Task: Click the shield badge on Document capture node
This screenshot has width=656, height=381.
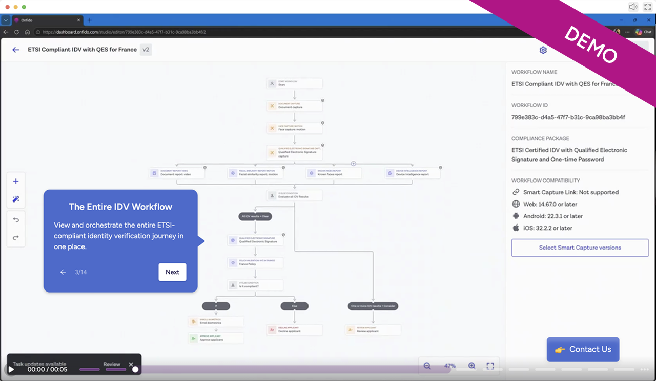Action: [x=322, y=100]
